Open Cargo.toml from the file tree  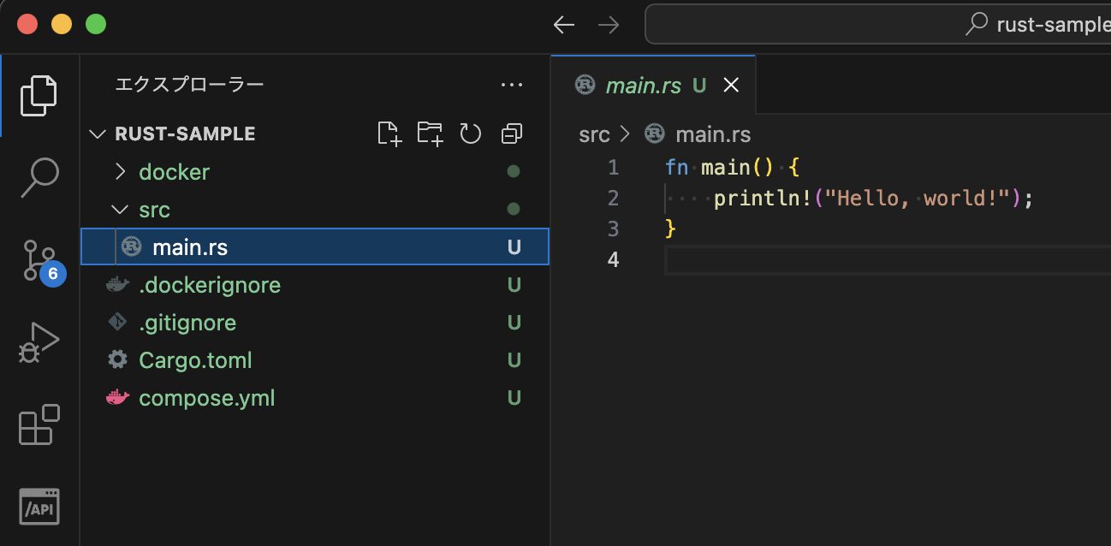point(195,360)
